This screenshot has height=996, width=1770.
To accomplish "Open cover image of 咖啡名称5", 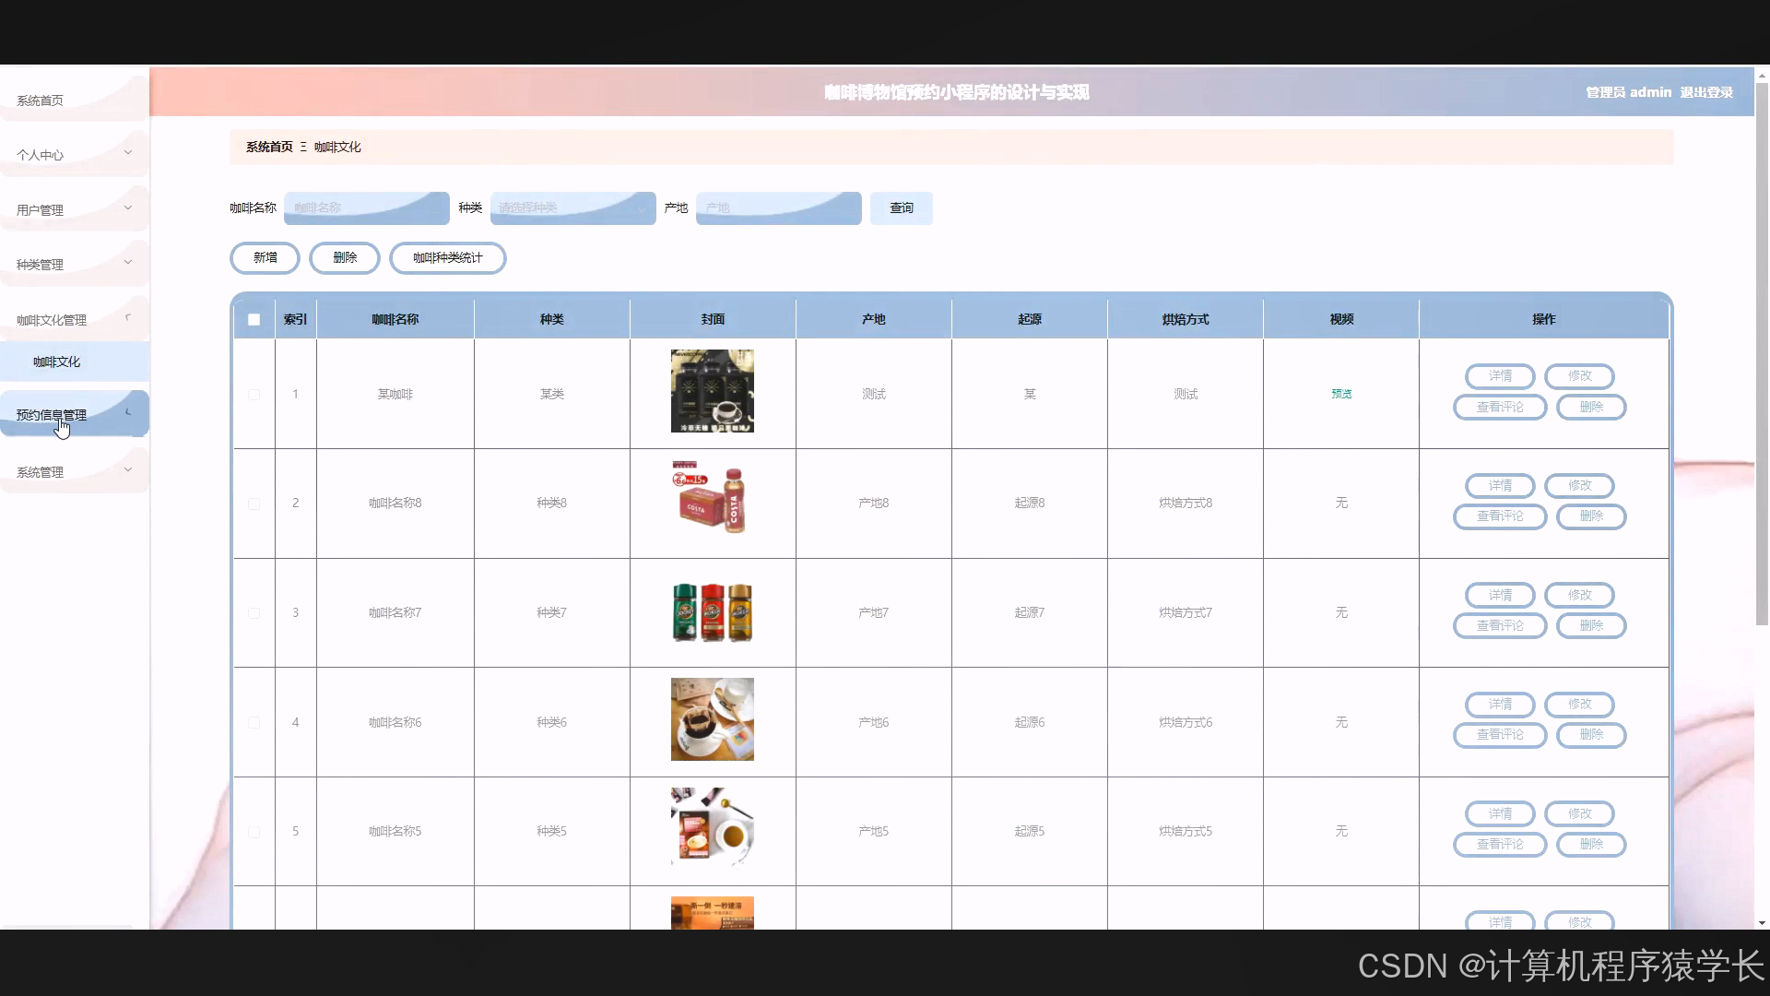I will tap(712, 828).
